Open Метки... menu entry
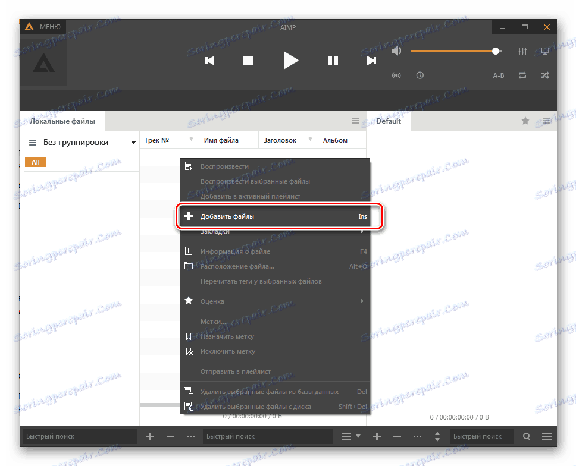Image resolution: width=576 pixels, height=466 pixels. click(275, 322)
